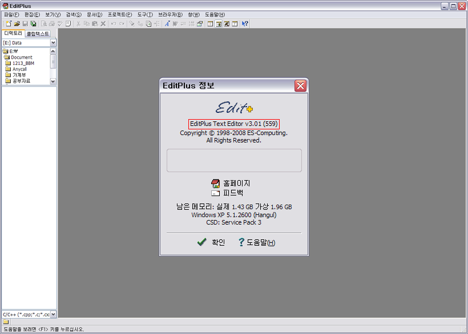
Task: Open the C/C++ file filter dropdown
Action: point(53,314)
